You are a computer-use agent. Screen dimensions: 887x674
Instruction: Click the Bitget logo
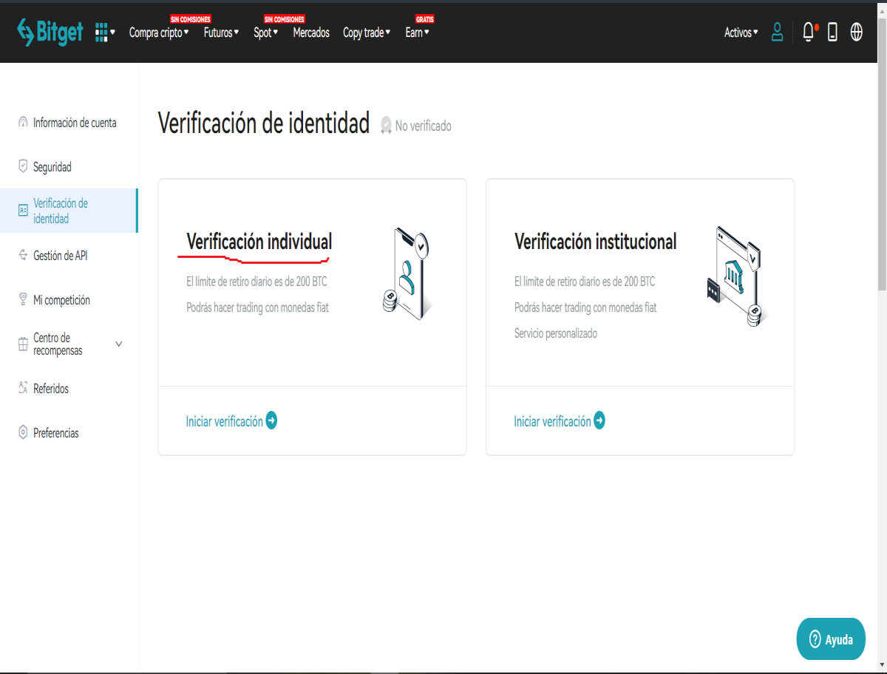tap(50, 32)
